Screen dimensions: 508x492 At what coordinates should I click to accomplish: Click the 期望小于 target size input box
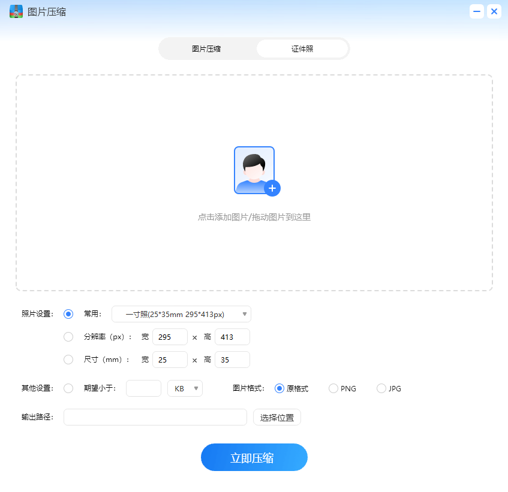click(143, 388)
